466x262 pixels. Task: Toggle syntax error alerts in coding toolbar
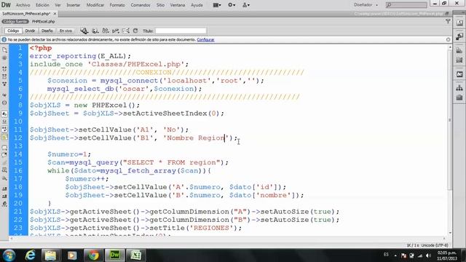pos(4,137)
